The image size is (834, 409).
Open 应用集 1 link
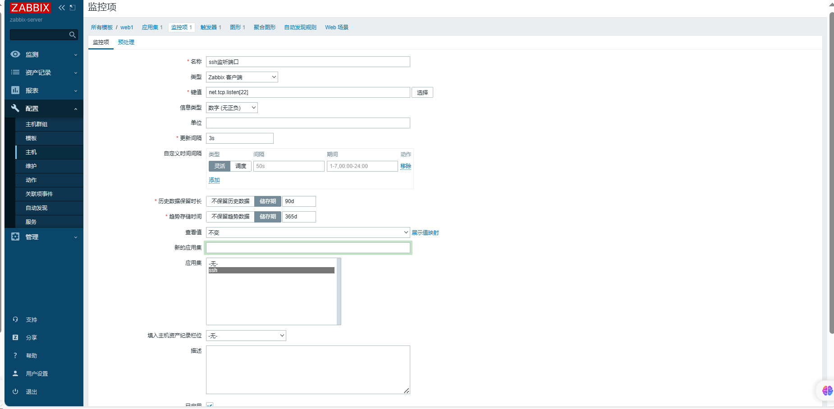coord(152,27)
